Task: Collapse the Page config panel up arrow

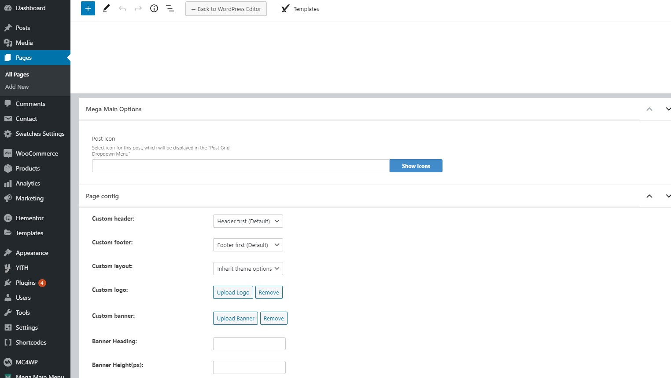Action: click(649, 196)
